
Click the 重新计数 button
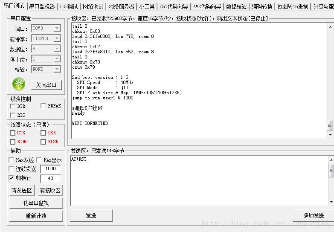[36, 216]
